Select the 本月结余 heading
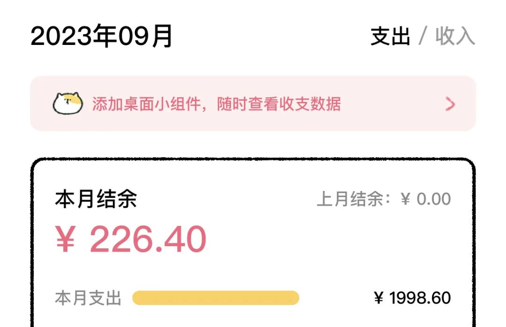This screenshot has height=327, width=506. point(96,199)
